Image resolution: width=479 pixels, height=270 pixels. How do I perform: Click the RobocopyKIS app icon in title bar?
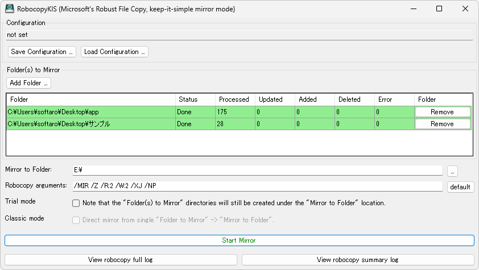tap(10, 9)
